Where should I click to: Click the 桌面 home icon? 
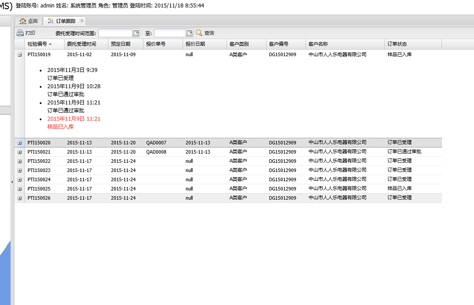tap(23, 21)
